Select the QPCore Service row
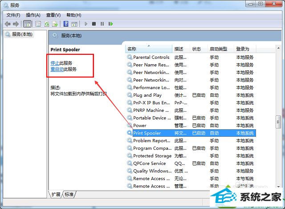Screen dimensions: 285x209 click(191, 164)
